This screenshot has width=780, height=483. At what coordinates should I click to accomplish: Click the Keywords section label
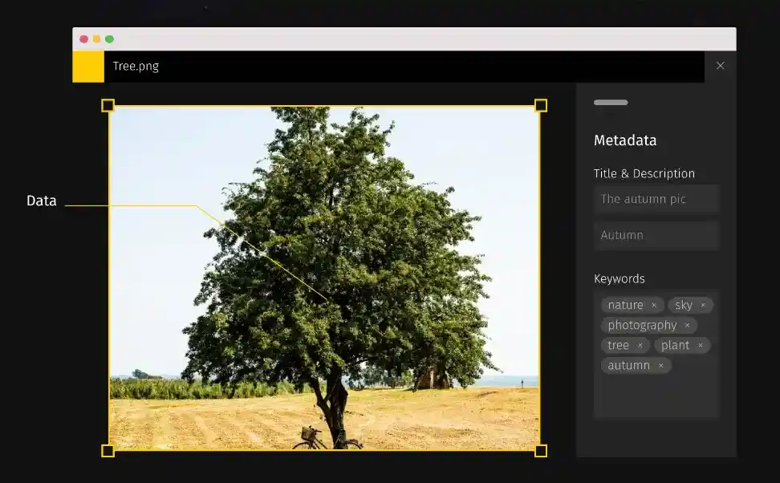click(620, 278)
